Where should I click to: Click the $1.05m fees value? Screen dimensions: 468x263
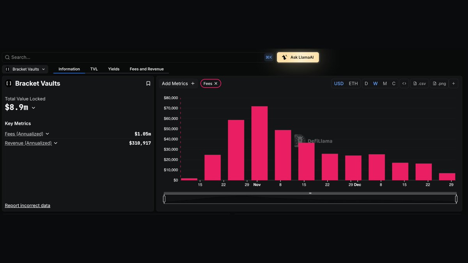(x=143, y=134)
